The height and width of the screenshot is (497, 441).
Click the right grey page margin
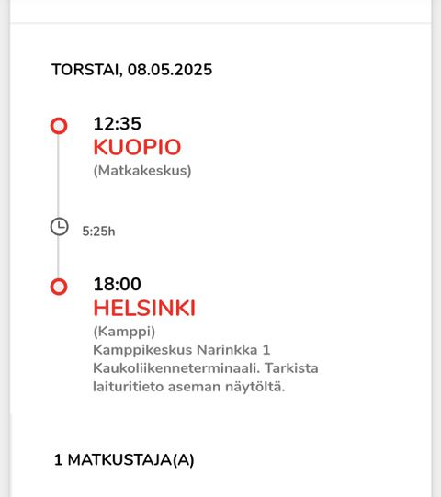click(x=436, y=248)
